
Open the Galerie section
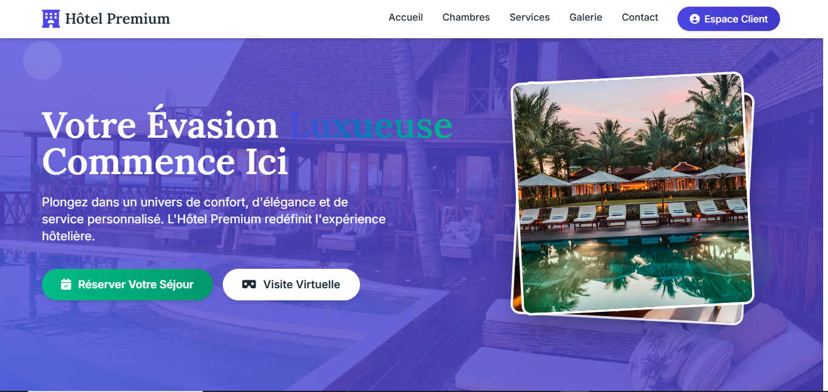(586, 18)
